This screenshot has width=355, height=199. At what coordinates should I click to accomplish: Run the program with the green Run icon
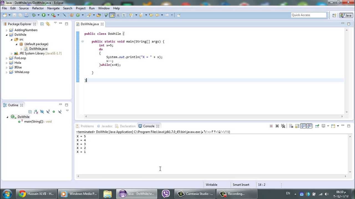click(x=44, y=15)
